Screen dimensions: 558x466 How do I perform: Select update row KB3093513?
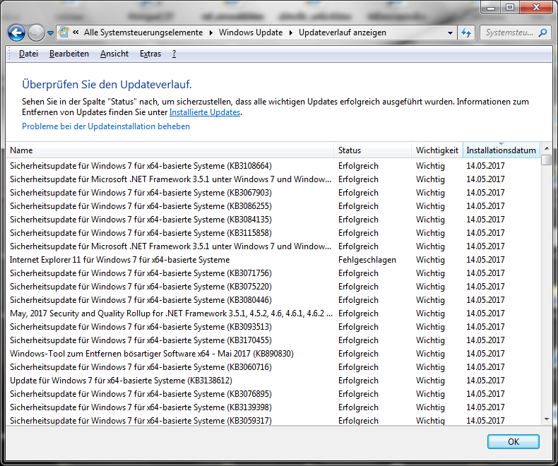click(x=273, y=327)
